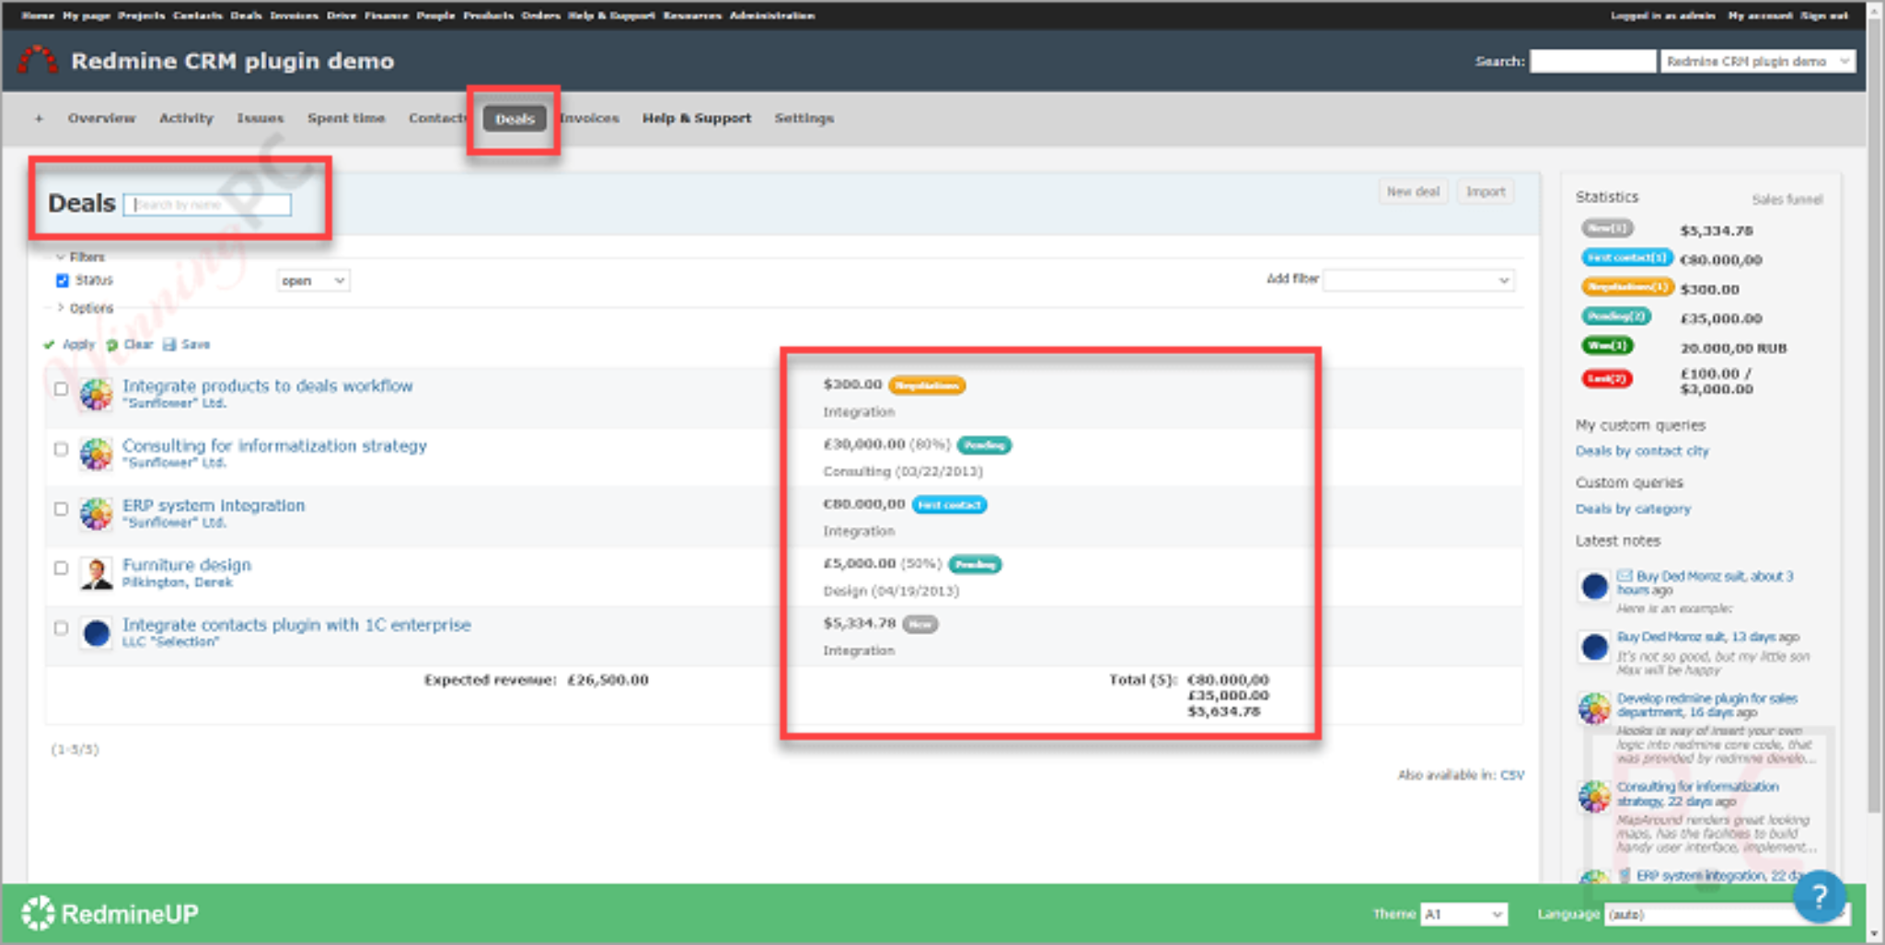Click avatar beside Develop redmine plugin note
This screenshot has width=1885, height=945.
click(x=1594, y=708)
